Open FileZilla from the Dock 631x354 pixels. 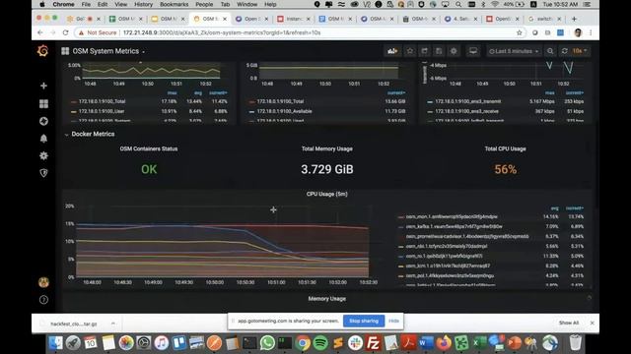[x=374, y=343]
